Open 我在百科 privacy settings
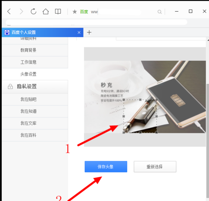The image size is (209, 201). point(35,135)
